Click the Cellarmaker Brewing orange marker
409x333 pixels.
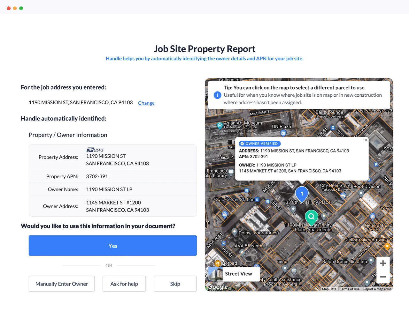tap(387, 246)
